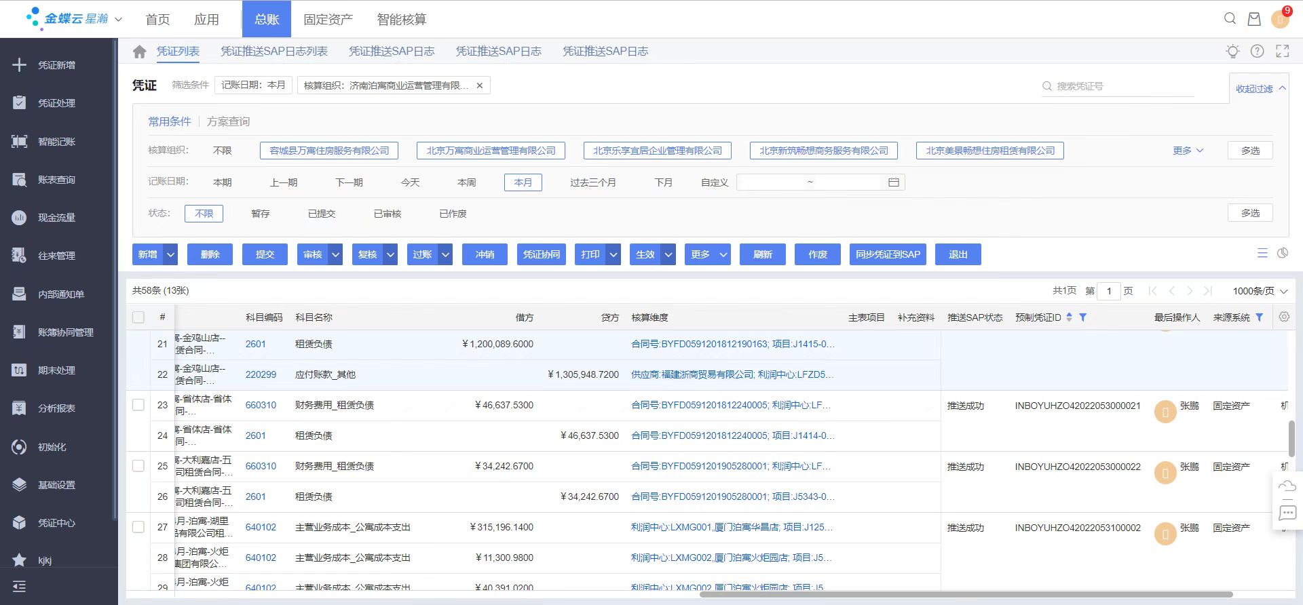
Task: Select the 已提交 status filter
Action: [322, 214]
